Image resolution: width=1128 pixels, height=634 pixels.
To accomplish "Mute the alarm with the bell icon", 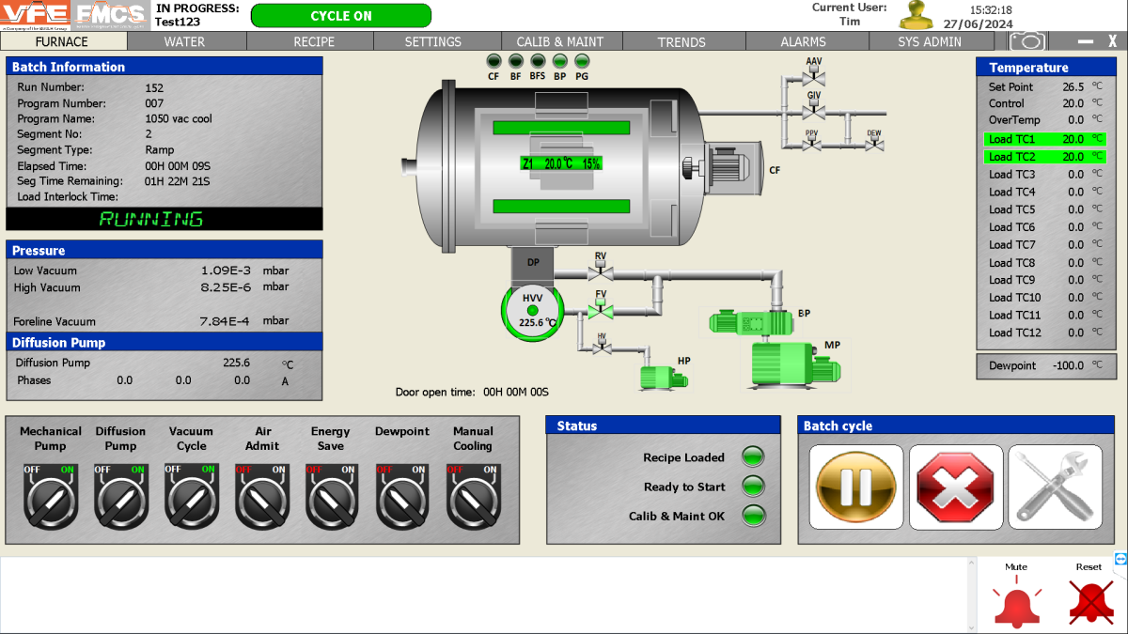I will 1016,602.
